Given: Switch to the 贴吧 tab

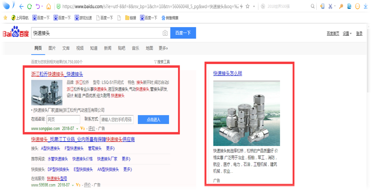Looking at the screenshot, I should (122, 48).
